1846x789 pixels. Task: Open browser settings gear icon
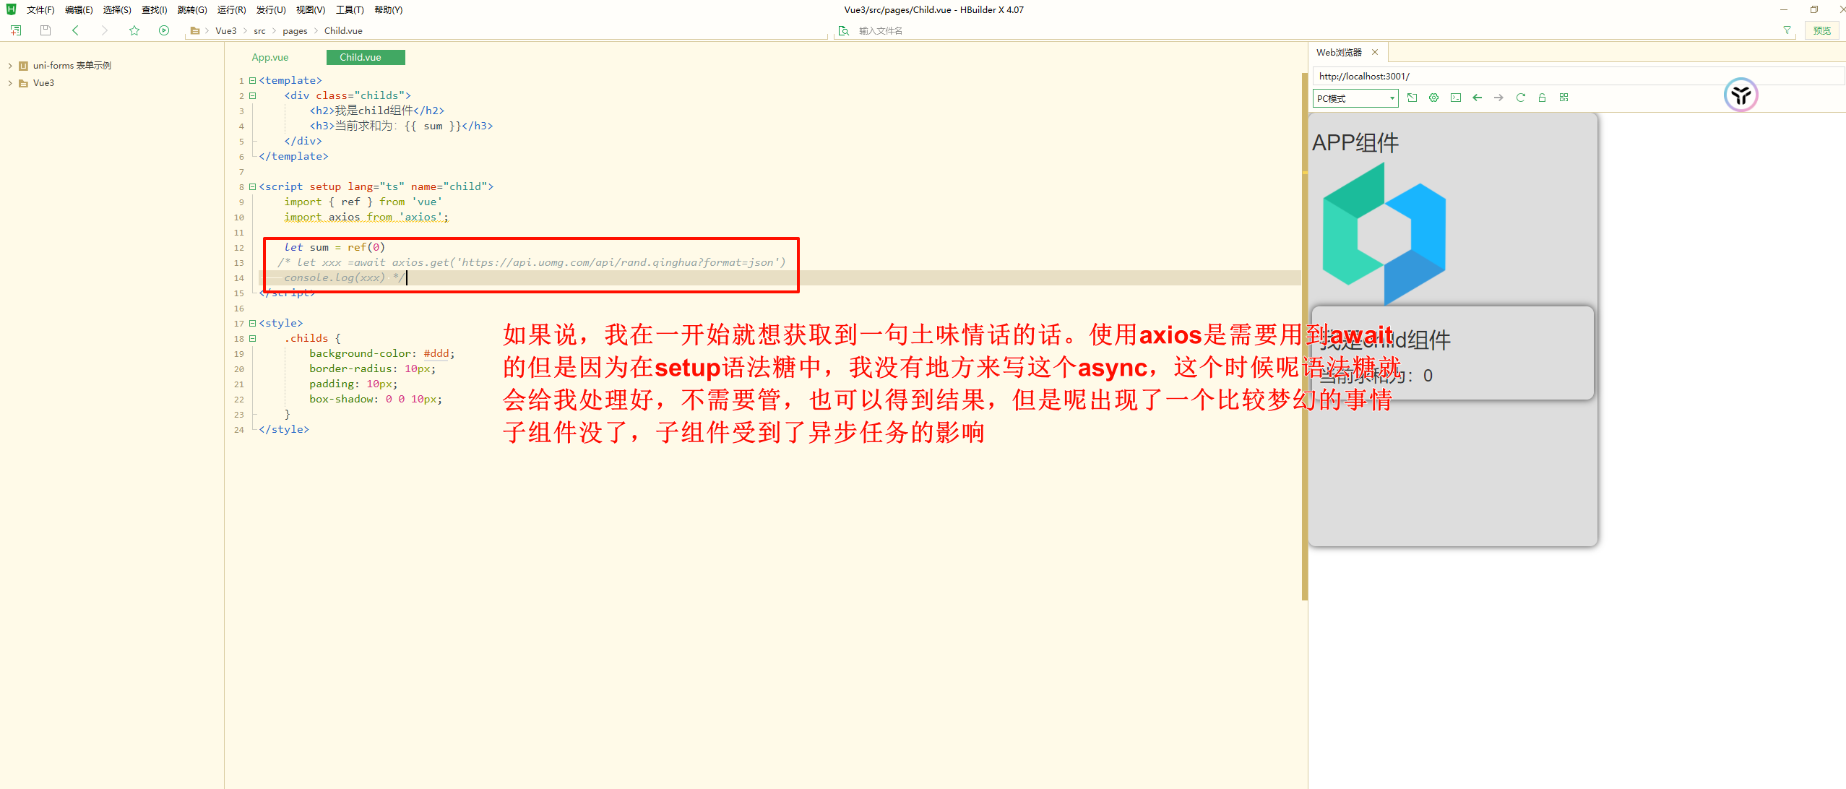(1433, 98)
